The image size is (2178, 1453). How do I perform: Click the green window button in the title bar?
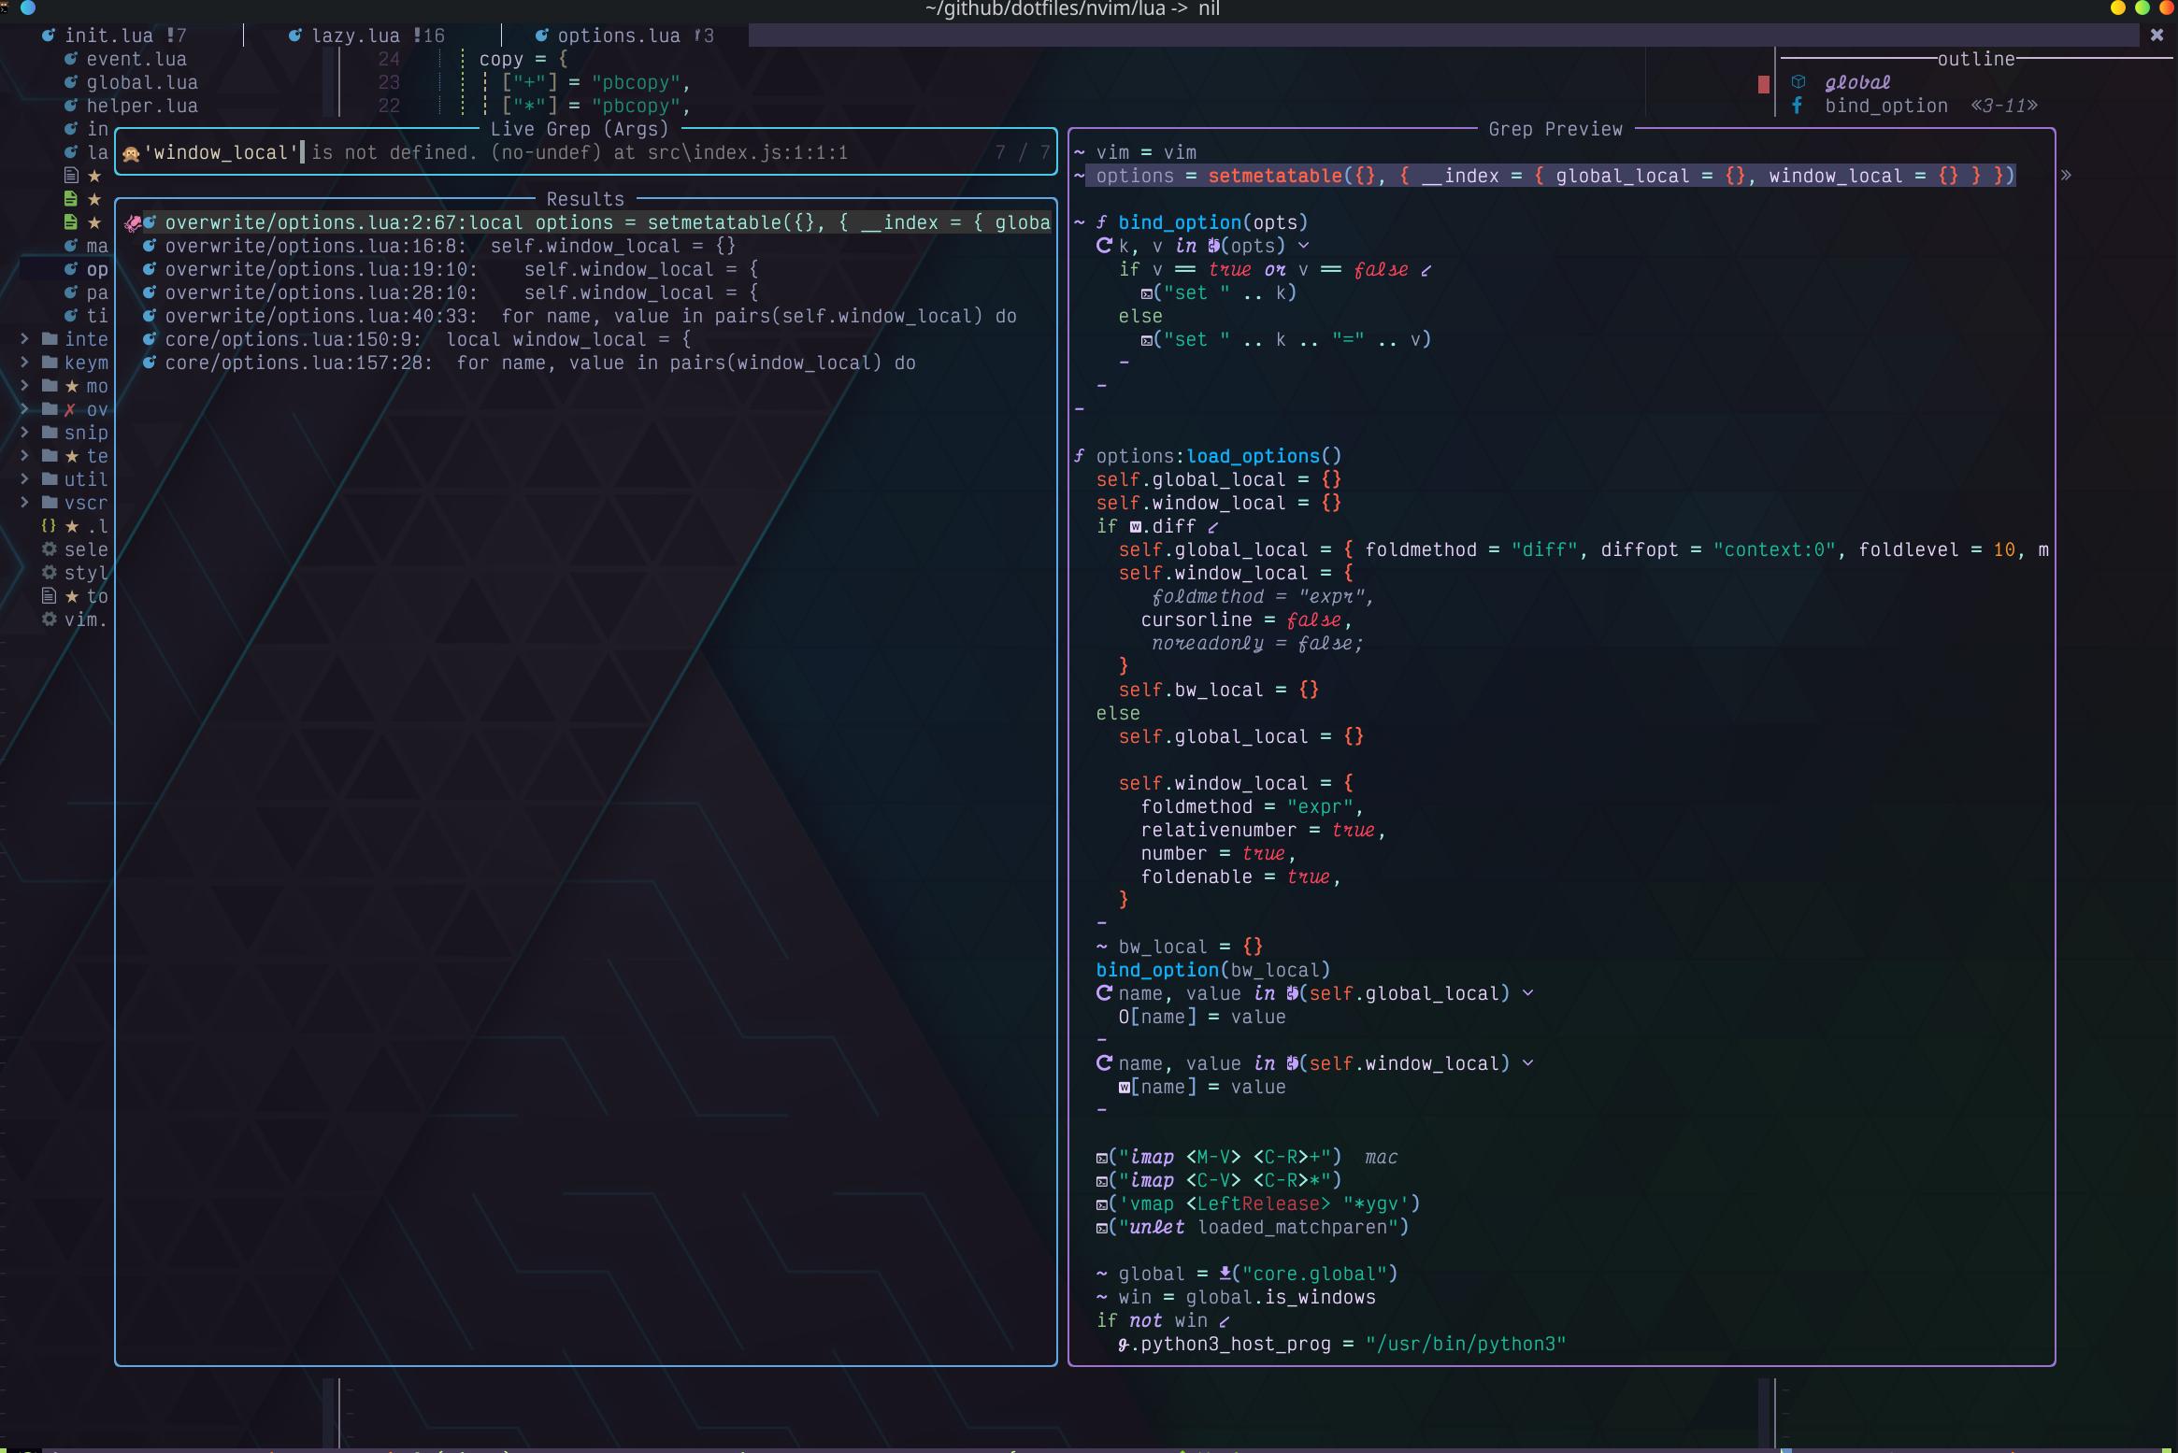(x=2142, y=8)
